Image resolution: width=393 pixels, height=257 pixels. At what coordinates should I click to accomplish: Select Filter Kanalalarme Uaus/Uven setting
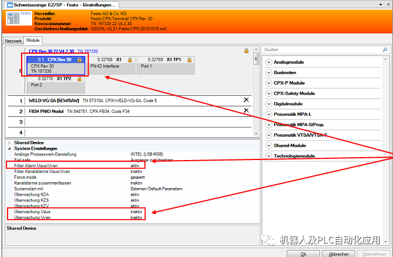[x=42, y=172]
